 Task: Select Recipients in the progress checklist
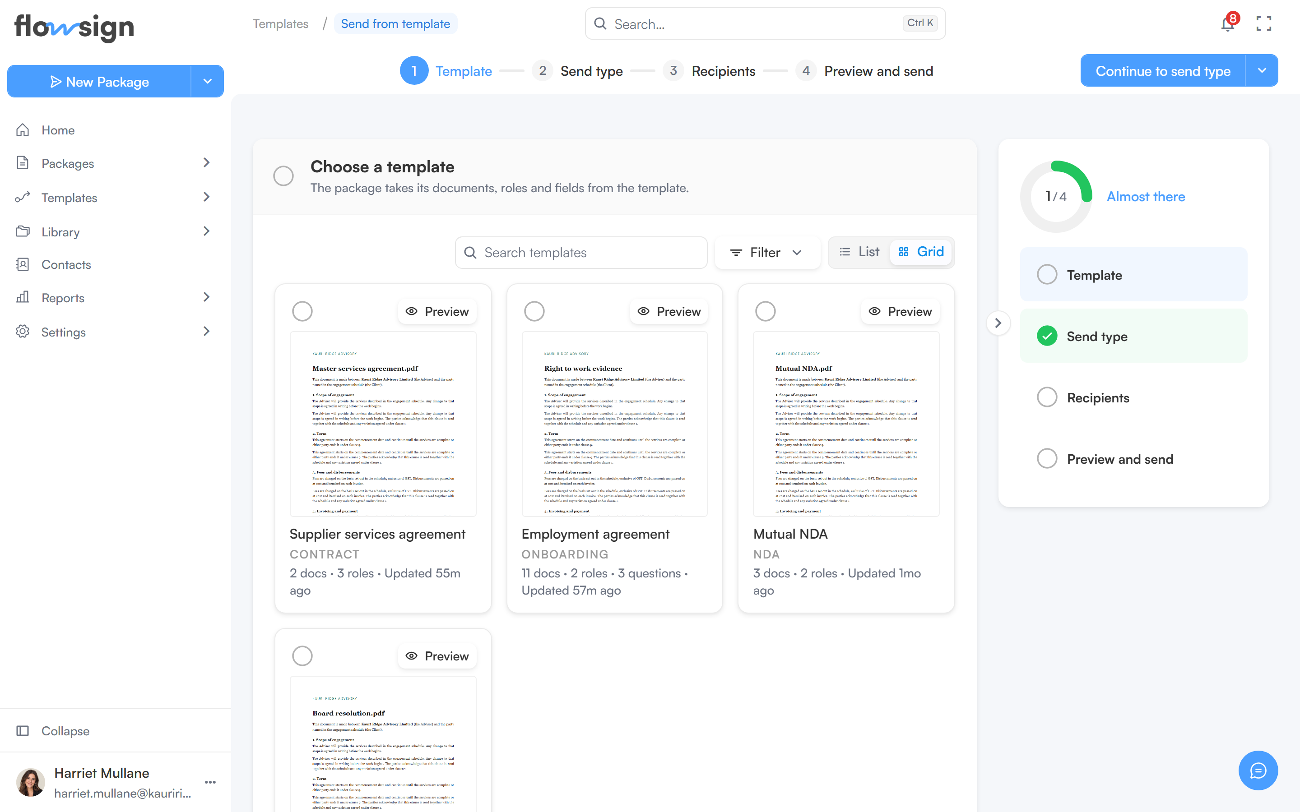[x=1133, y=397]
